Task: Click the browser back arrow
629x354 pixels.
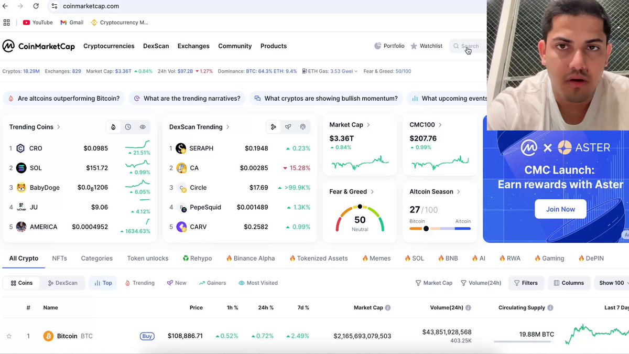Action: 5,6
